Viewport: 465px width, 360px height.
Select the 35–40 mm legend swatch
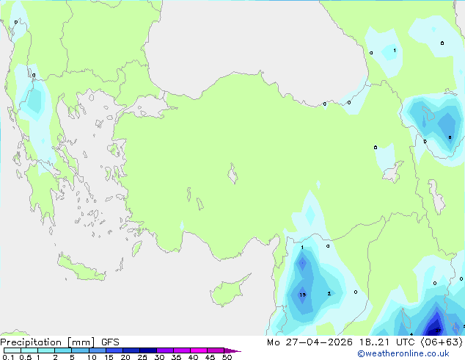tap(181, 350)
